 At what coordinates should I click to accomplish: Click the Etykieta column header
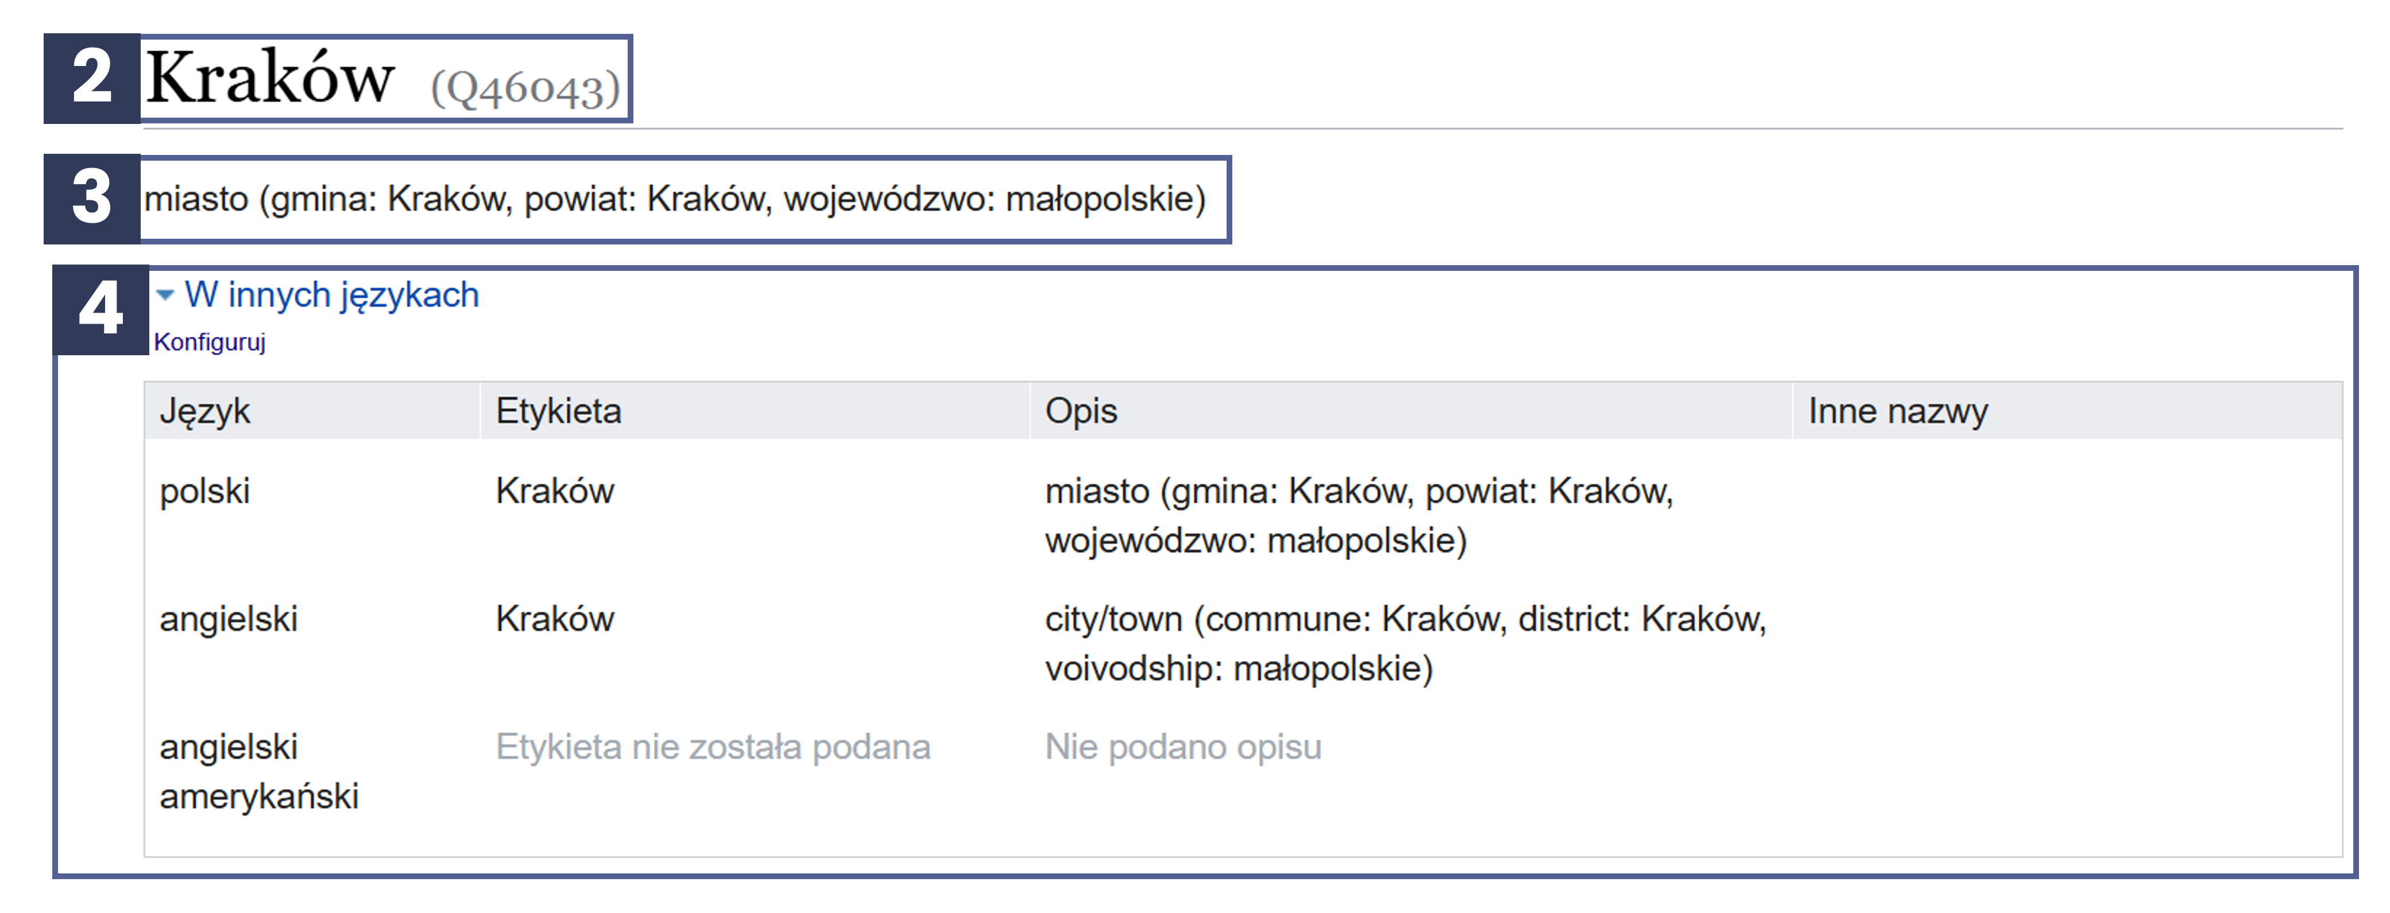(x=559, y=411)
